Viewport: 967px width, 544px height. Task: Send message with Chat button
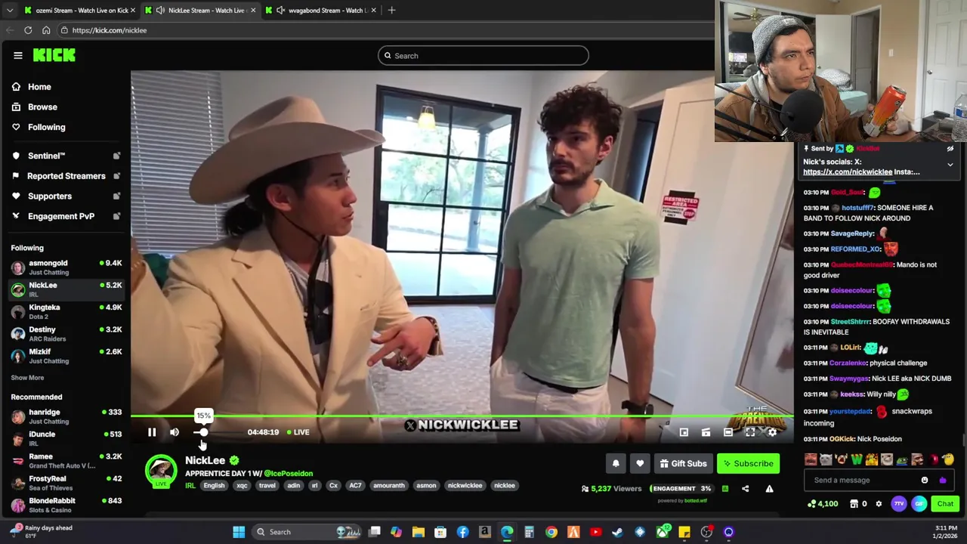coord(945,504)
